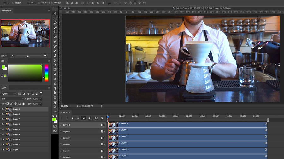Image resolution: width=284 pixels, height=159 pixels.
Task: Click the ナビゲーター panel tab
Action: 6,10
